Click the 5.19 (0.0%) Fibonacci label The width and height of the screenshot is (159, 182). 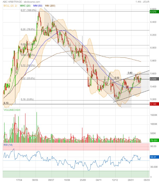point(27,99)
